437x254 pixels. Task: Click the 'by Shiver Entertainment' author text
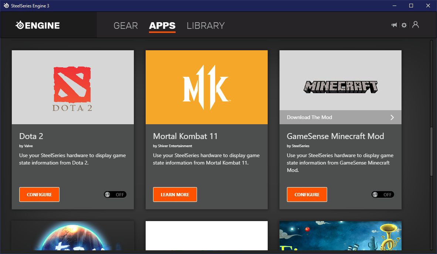(173, 146)
